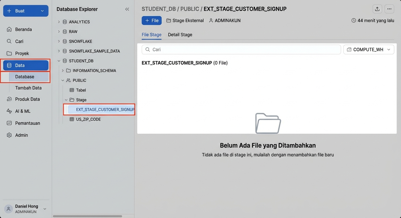The height and width of the screenshot is (218, 401).
Task: Open the Pemantauan monitoring section
Action: [27, 123]
